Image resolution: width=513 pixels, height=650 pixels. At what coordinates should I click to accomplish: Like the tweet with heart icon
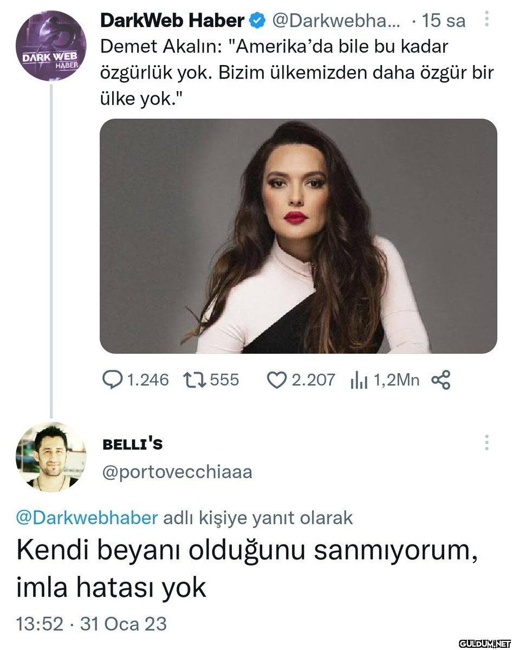[277, 380]
